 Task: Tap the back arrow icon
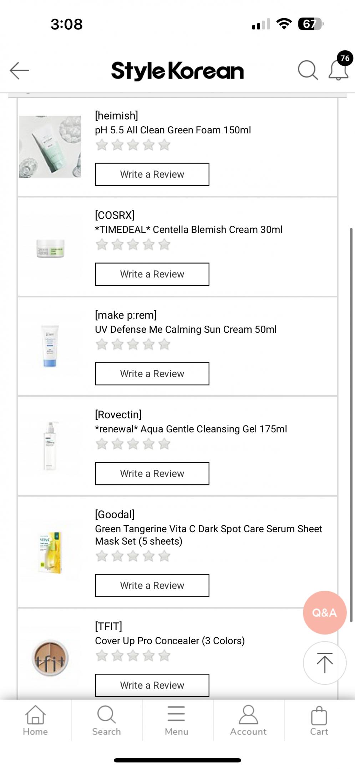tap(19, 70)
